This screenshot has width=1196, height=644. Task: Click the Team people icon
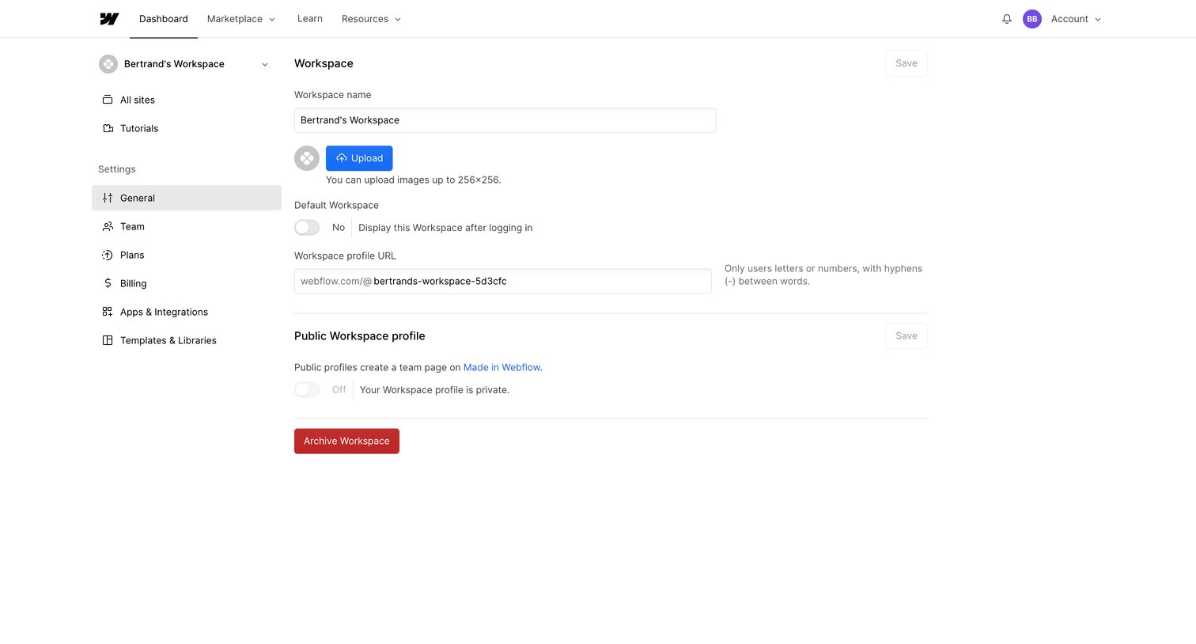pos(108,226)
